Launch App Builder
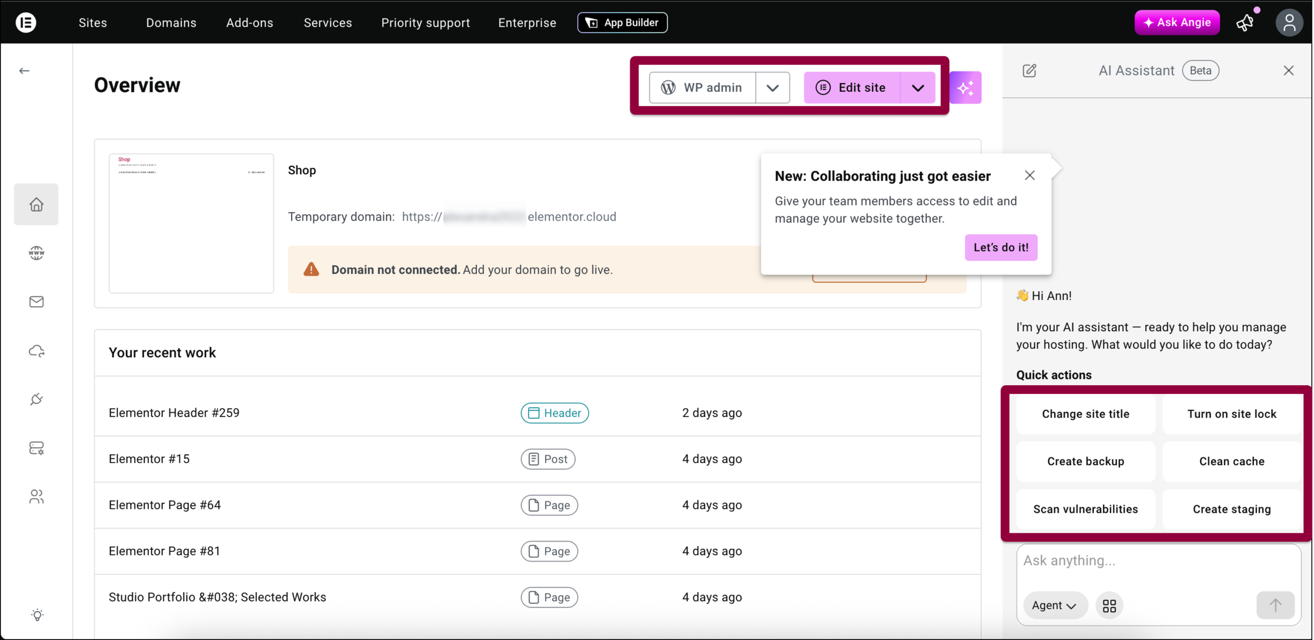Viewport: 1314px width, 640px height. coord(622,23)
